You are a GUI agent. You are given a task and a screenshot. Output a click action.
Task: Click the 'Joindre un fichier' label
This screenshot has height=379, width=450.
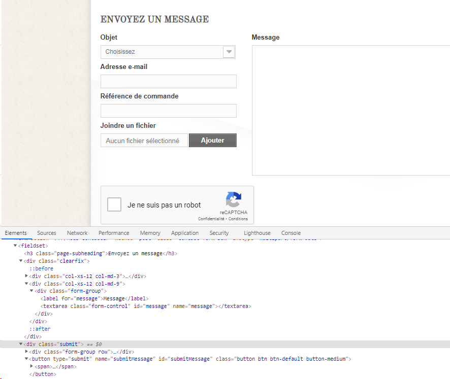tap(128, 125)
